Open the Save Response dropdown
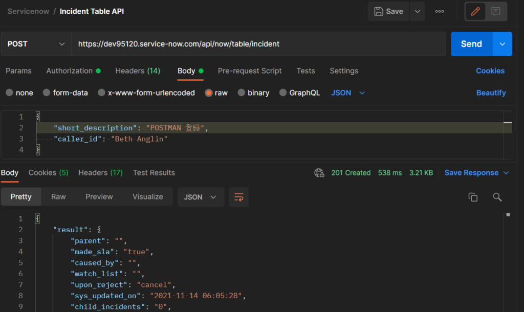This screenshot has width=524, height=312. [476, 173]
